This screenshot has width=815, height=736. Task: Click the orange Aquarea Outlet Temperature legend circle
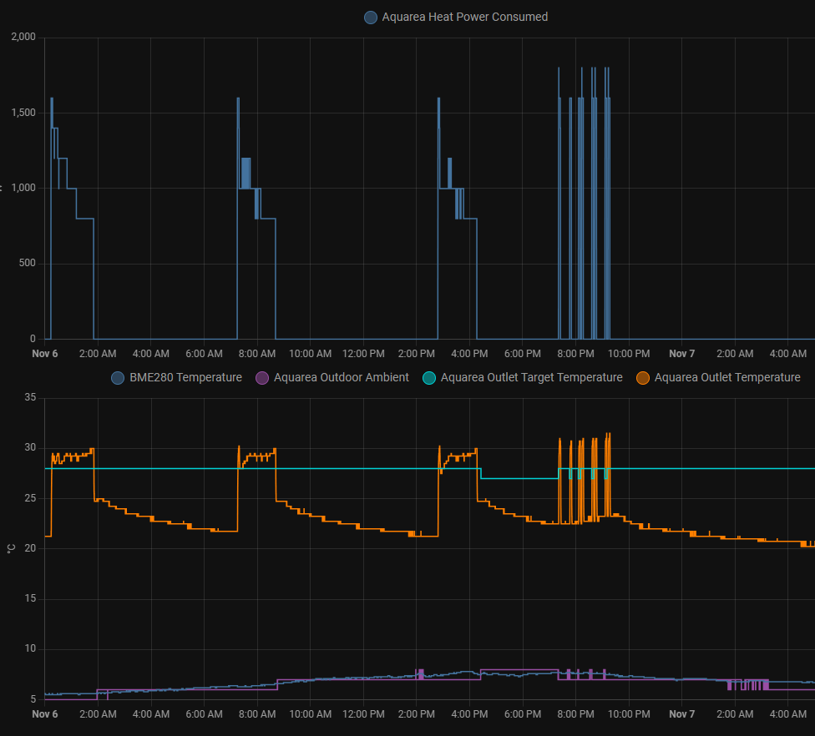(x=643, y=378)
